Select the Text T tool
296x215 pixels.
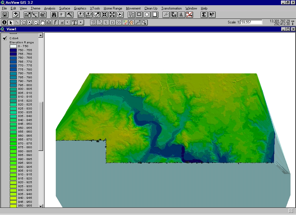point(75,23)
